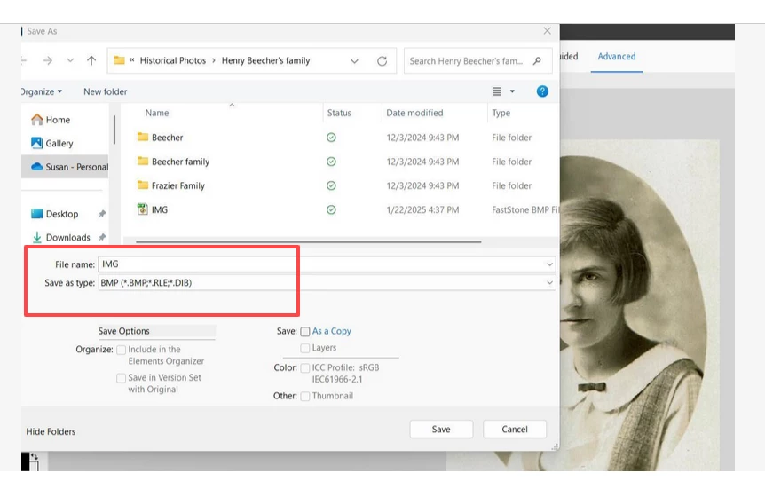
Task: Change the view layout icon
Action: pos(497,91)
